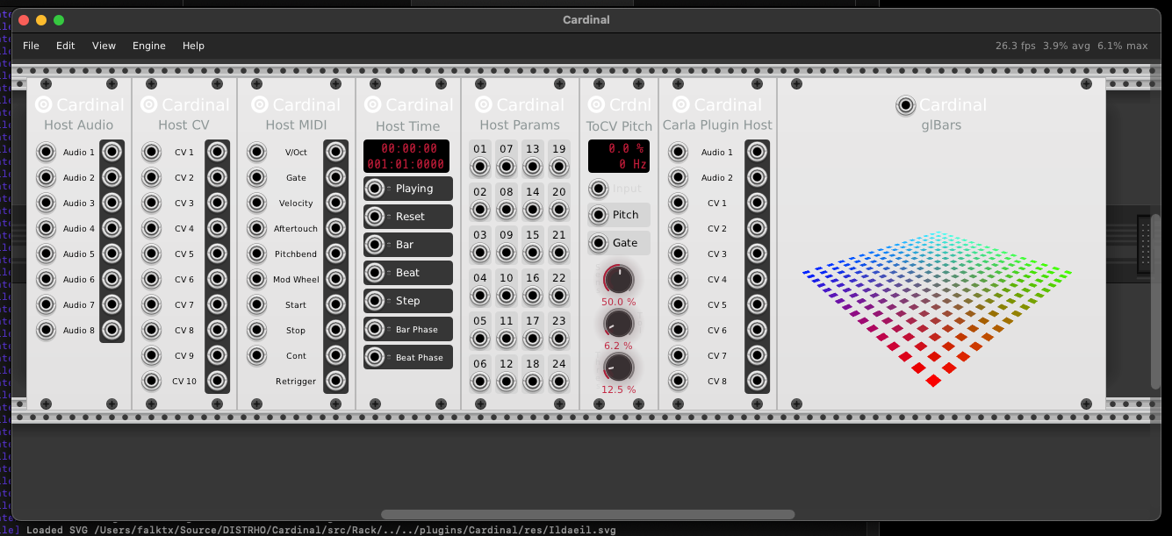This screenshot has width=1172, height=536.
Task: Click the Reset jack in Host Time
Action: (x=375, y=216)
